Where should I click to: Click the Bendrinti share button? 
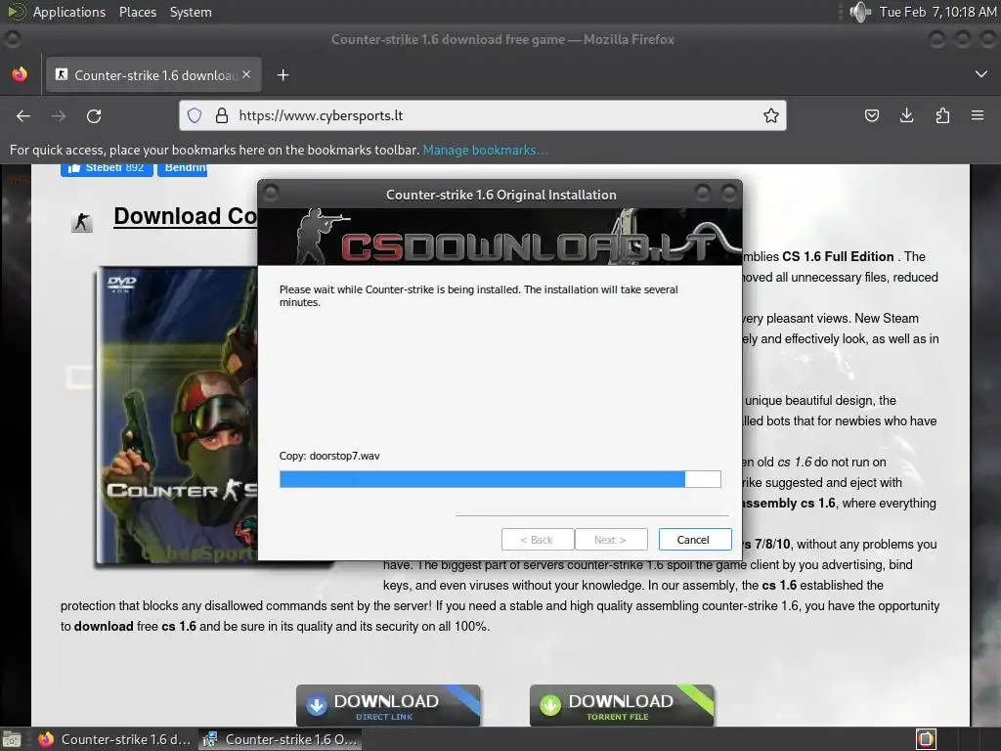click(x=182, y=168)
